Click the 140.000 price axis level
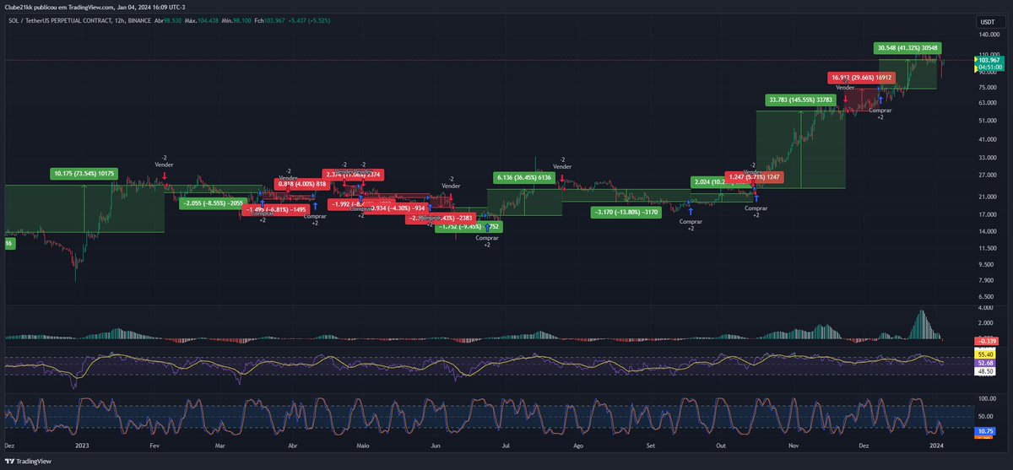Image resolution: width=1013 pixels, height=470 pixels. coord(989,35)
